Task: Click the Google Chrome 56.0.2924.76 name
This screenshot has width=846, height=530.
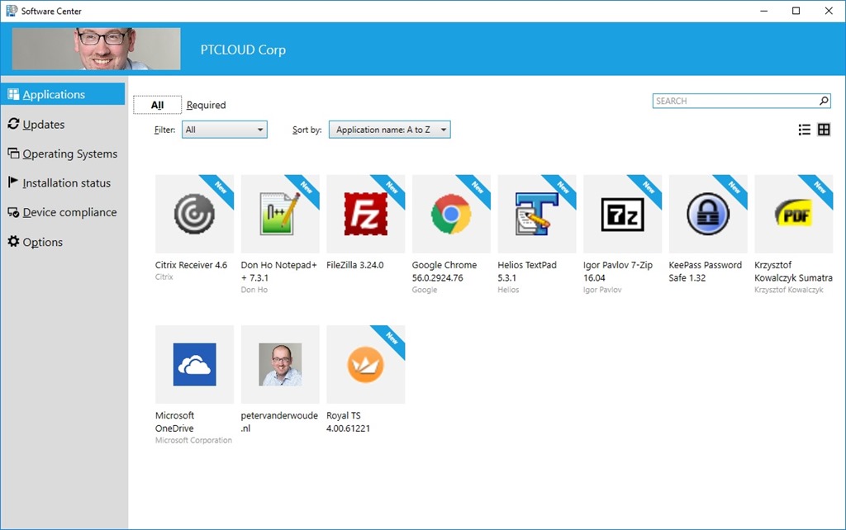Action: coord(444,272)
